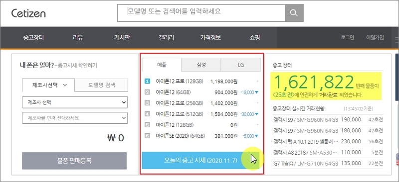Click the search magnifier icon button
This screenshot has width=399, height=182.
click(x=294, y=13)
